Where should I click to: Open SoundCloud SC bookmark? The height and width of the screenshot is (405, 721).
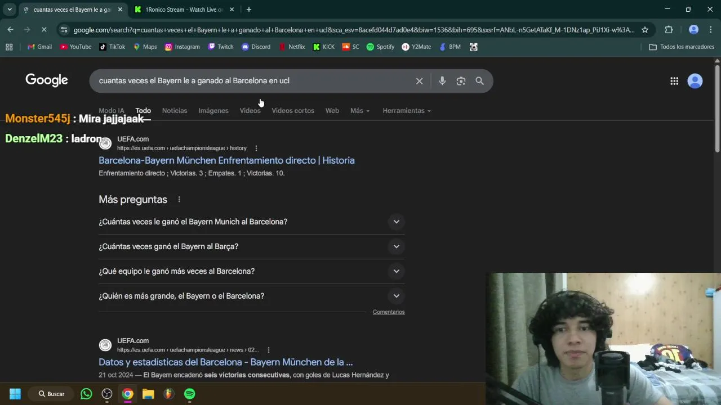(x=350, y=47)
